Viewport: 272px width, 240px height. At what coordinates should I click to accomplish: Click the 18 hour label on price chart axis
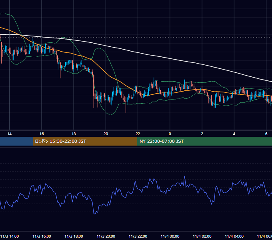pyautogui.click(x=74, y=134)
